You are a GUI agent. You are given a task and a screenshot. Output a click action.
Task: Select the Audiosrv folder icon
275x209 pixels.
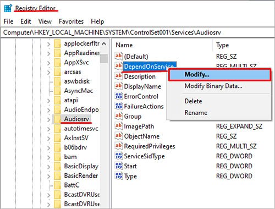pos(58,119)
